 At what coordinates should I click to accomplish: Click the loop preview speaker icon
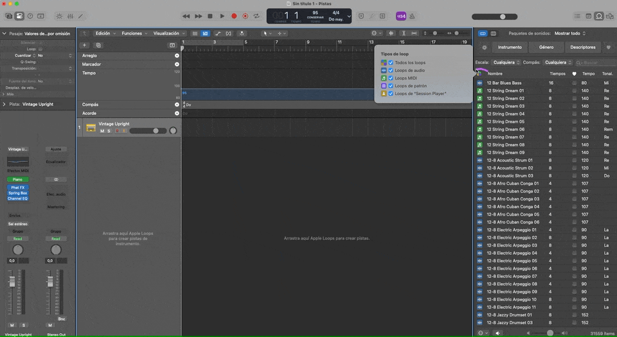click(497, 333)
